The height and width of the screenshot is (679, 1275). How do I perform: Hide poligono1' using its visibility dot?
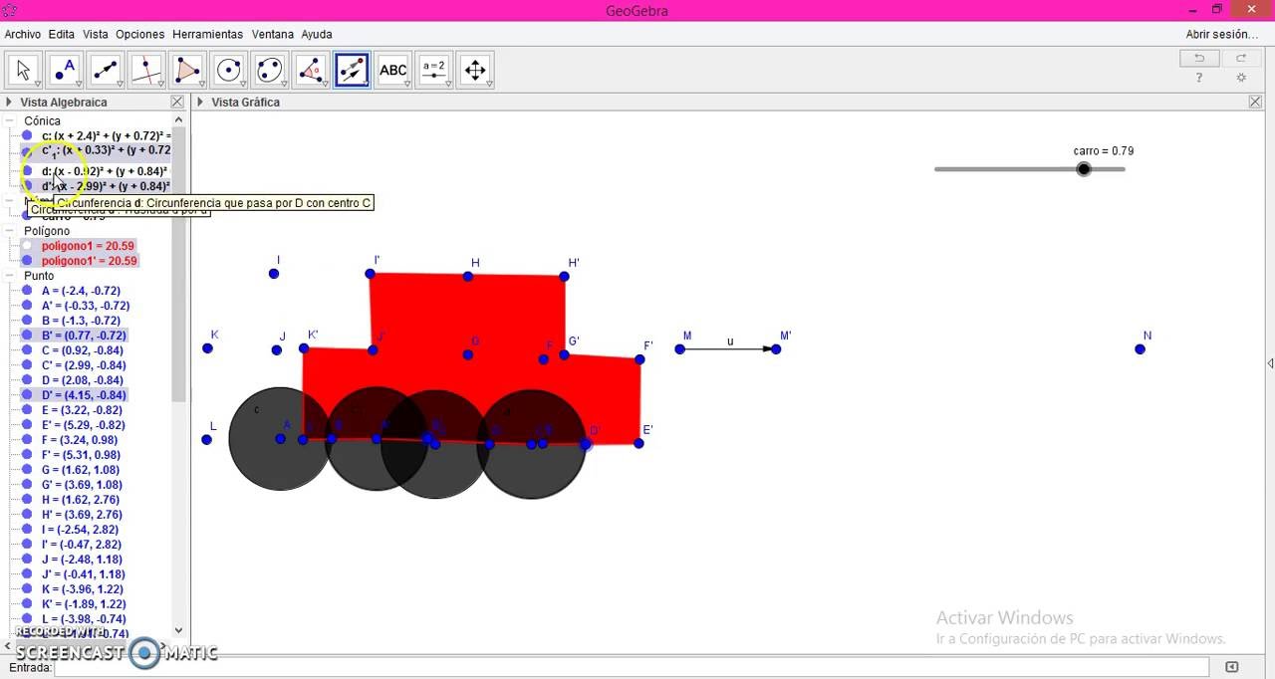pos(27,261)
